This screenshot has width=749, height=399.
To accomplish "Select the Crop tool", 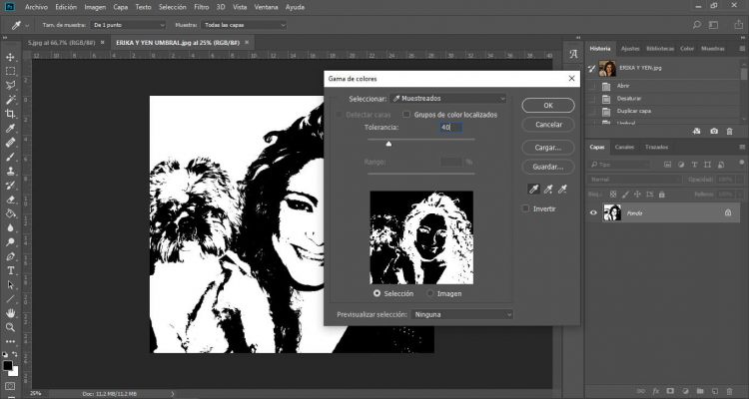I will (x=10, y=114).
